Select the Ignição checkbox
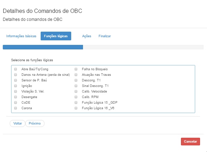The height and width of the screenshot is (152, 207). pyautogui.click(x=16, y=86)
